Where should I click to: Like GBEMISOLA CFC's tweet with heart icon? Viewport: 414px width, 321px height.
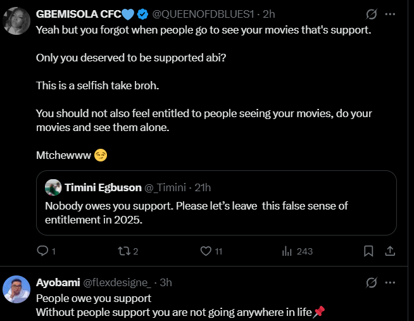click(205, 251)
